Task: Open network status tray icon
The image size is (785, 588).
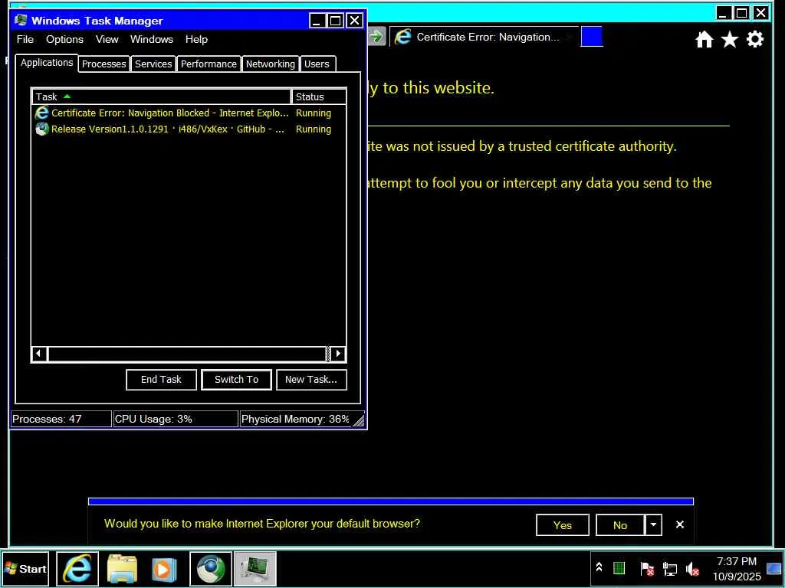Action: tap(670, 569)
